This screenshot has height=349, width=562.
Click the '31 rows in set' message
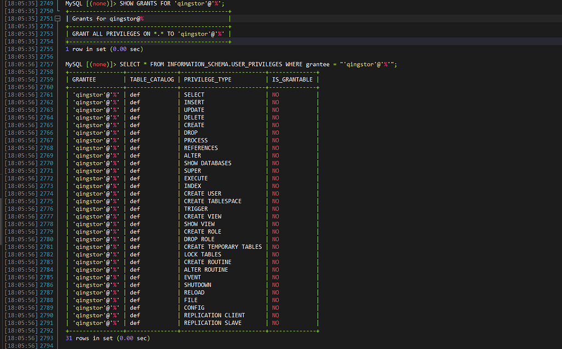(107, 338)
